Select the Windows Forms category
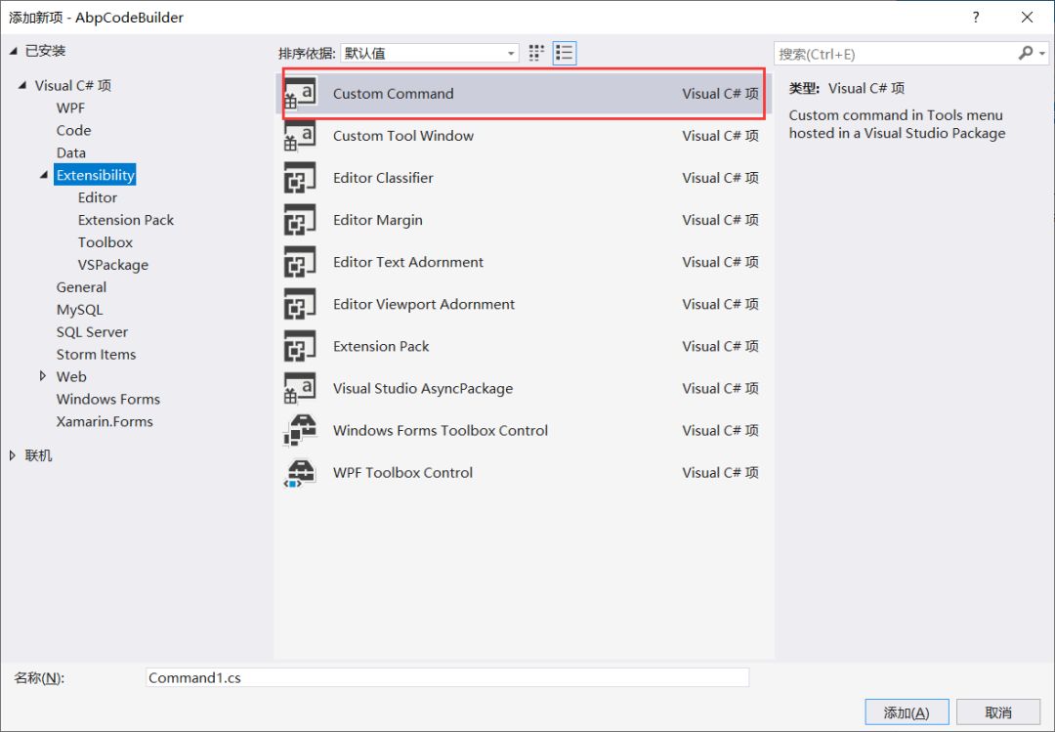 point(108,400)
